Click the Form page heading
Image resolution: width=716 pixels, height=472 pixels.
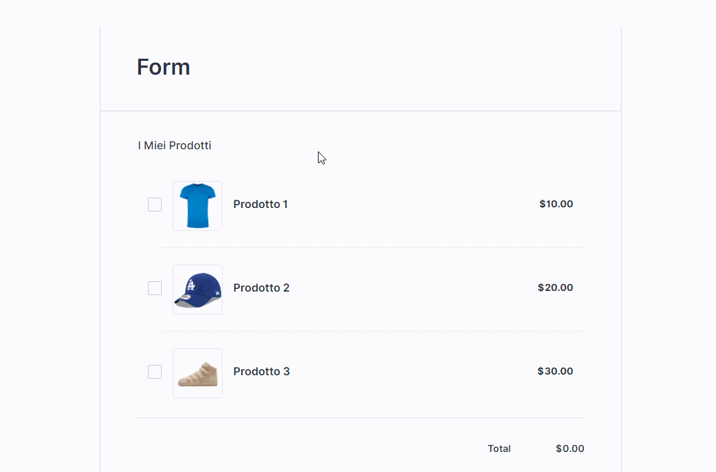tap(163, 67)
